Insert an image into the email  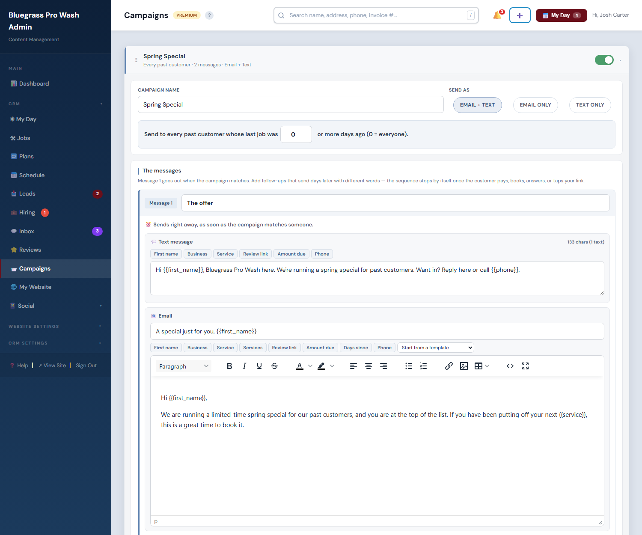[x=464, y=366]
